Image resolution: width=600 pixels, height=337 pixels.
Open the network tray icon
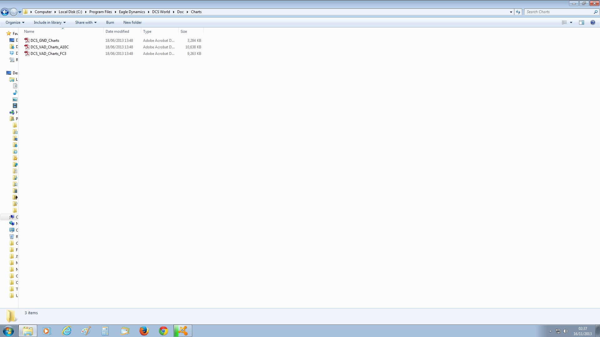[x=558, y=331]
